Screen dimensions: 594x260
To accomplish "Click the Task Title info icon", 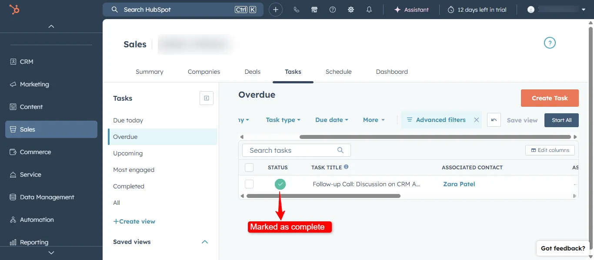I will pyautogui.click(x=346, y=167).
